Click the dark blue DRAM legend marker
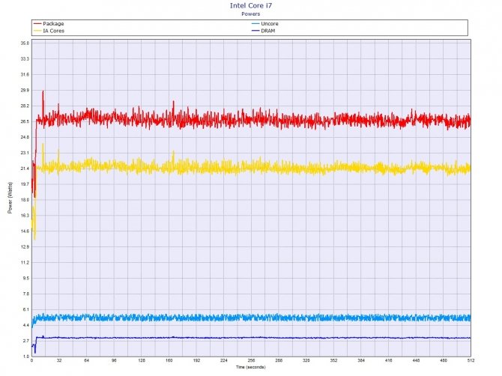 (x=255, y=30)
